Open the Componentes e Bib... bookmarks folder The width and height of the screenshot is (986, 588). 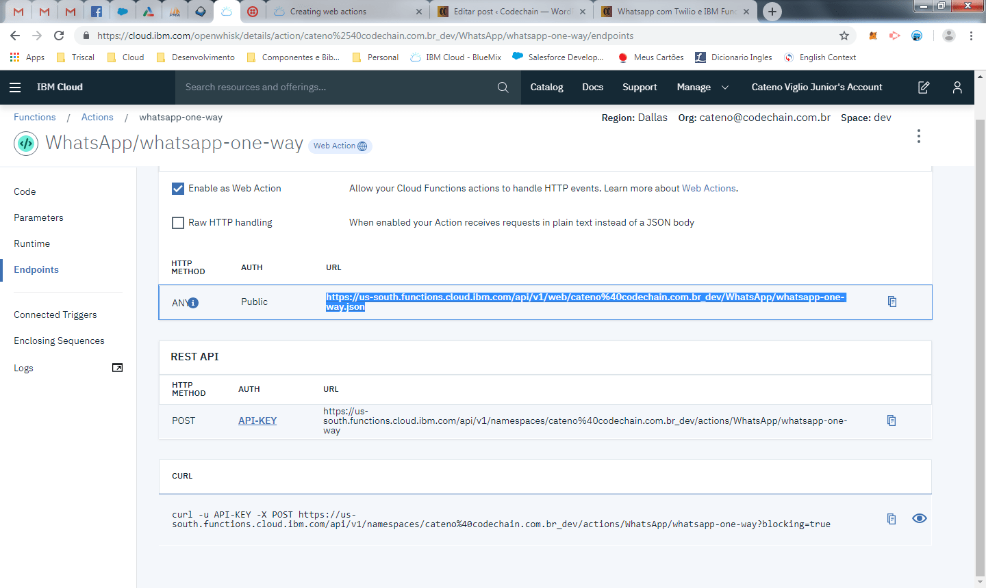293,57
